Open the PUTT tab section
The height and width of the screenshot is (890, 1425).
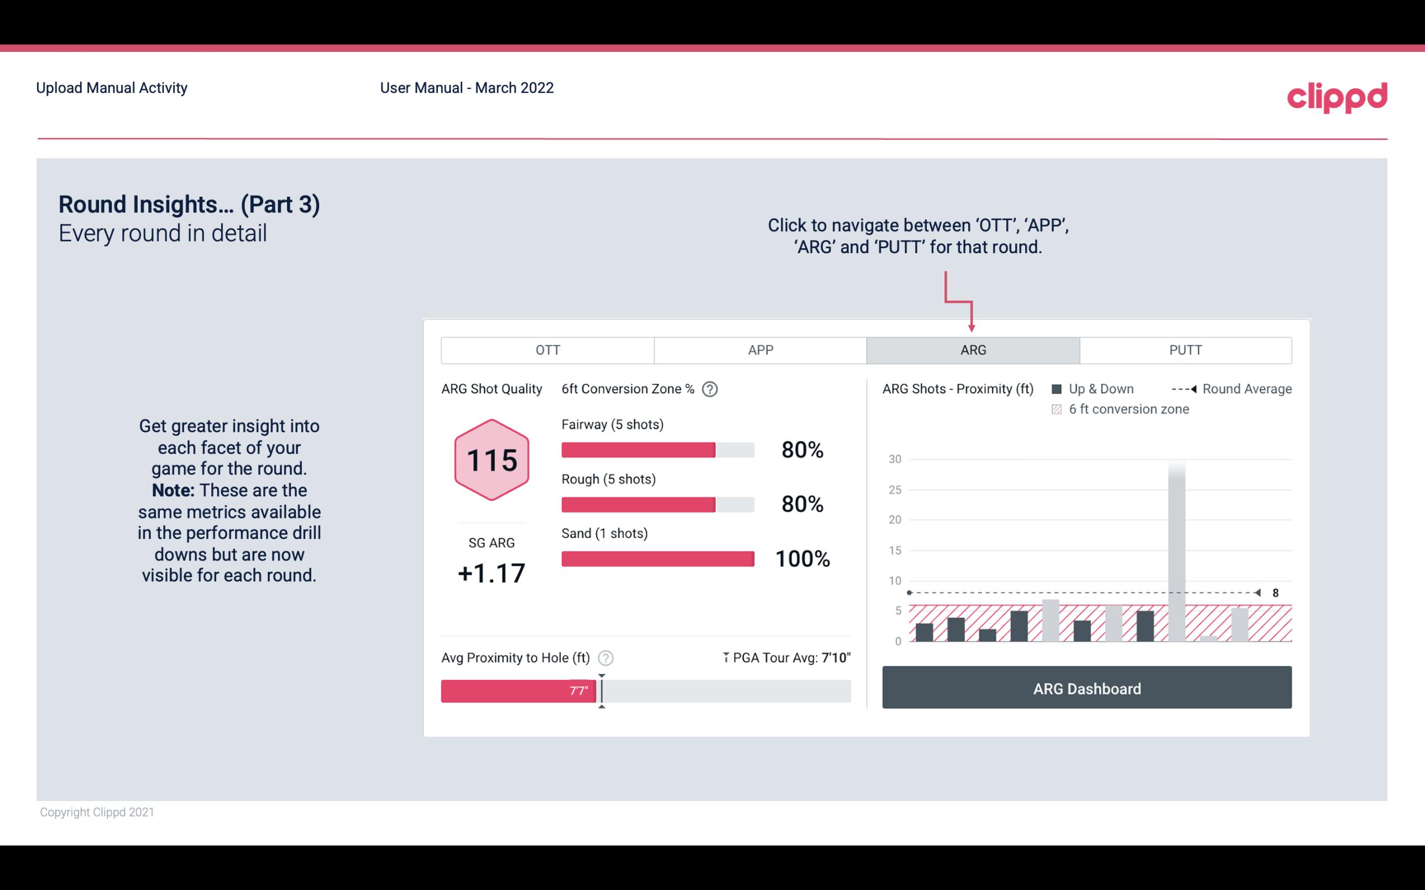1183,350
